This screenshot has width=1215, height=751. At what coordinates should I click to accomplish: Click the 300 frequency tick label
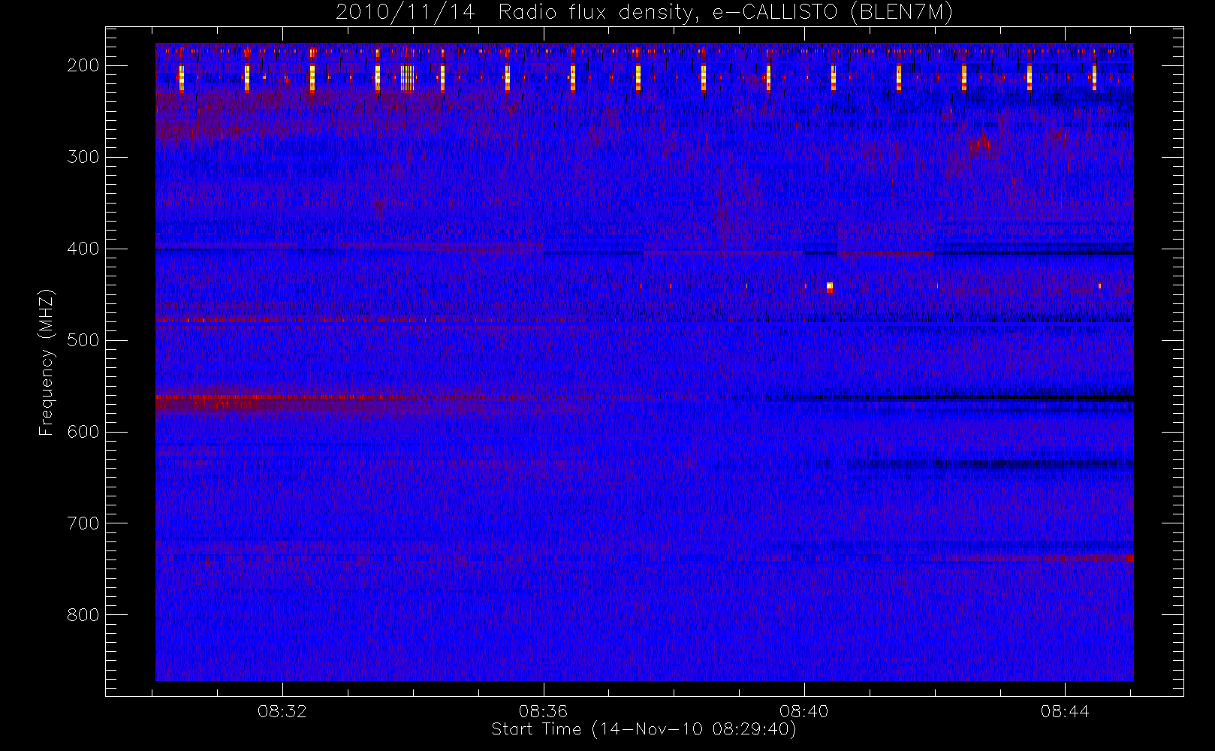pyautogui.click(x=83, y=157)
